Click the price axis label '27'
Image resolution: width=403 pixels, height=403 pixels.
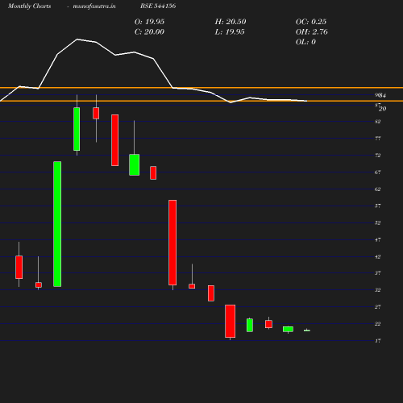[x=378, y=307]
